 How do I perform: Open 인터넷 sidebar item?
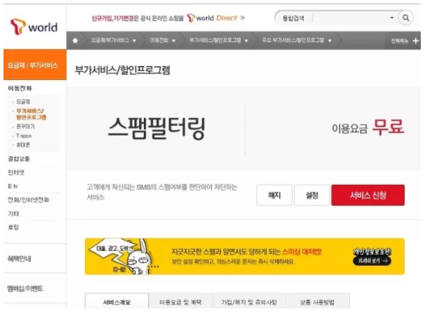click(x=16, y=172)
